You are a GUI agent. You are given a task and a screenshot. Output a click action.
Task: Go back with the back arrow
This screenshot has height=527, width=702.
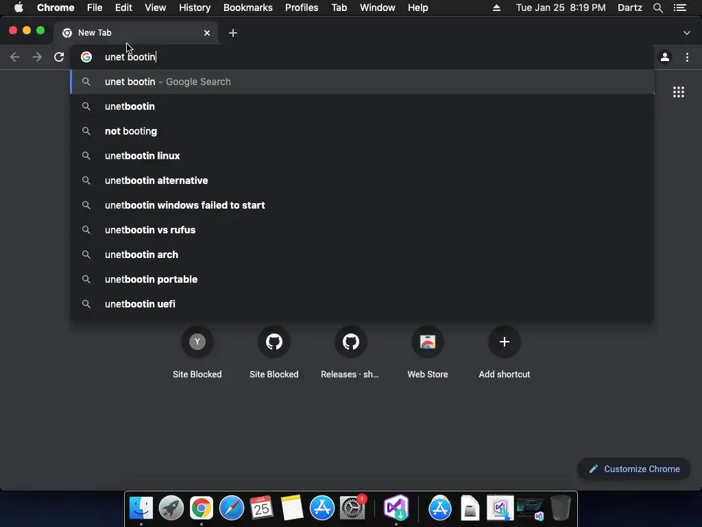point(15,57)
